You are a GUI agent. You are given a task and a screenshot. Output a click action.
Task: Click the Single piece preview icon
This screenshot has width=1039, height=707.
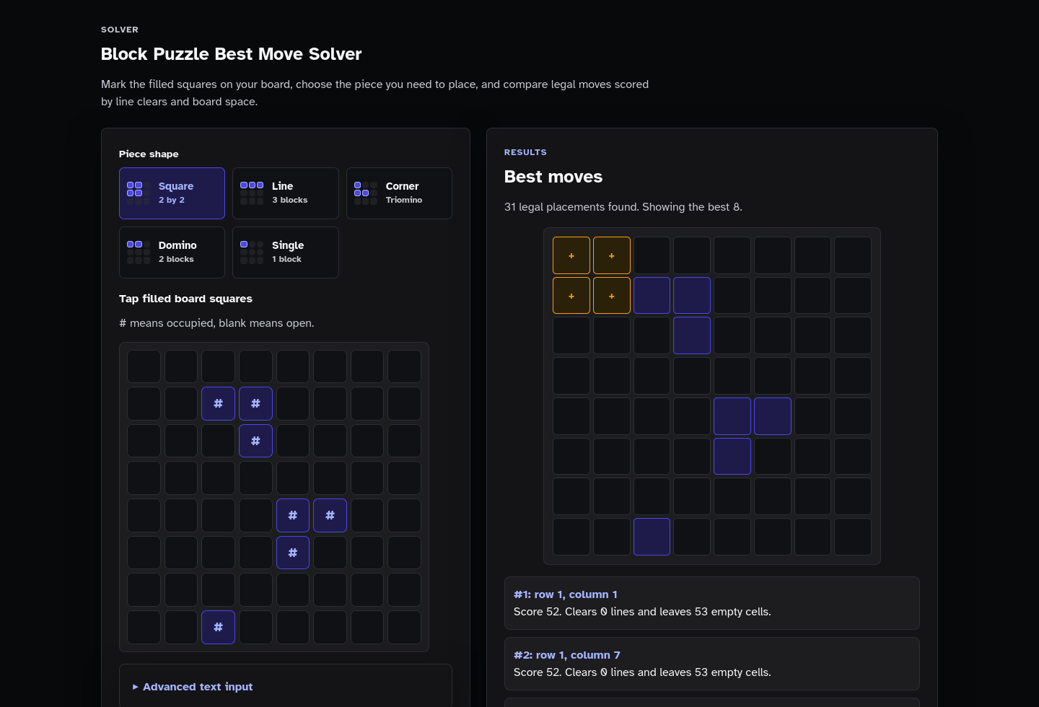(252, 252)
